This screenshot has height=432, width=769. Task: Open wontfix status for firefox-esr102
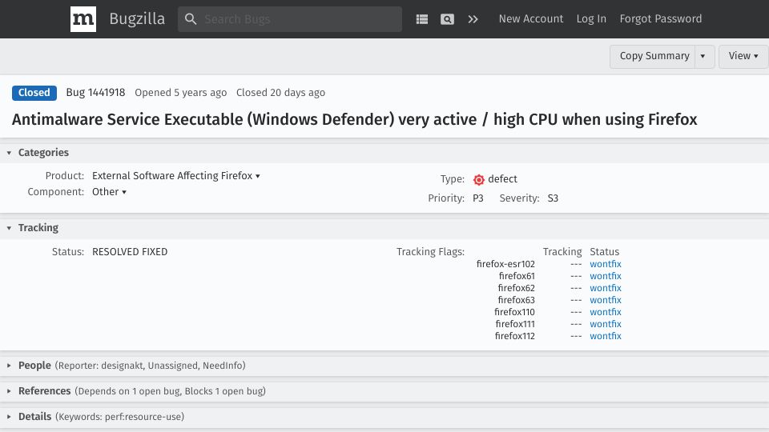(x=606, y=264)
